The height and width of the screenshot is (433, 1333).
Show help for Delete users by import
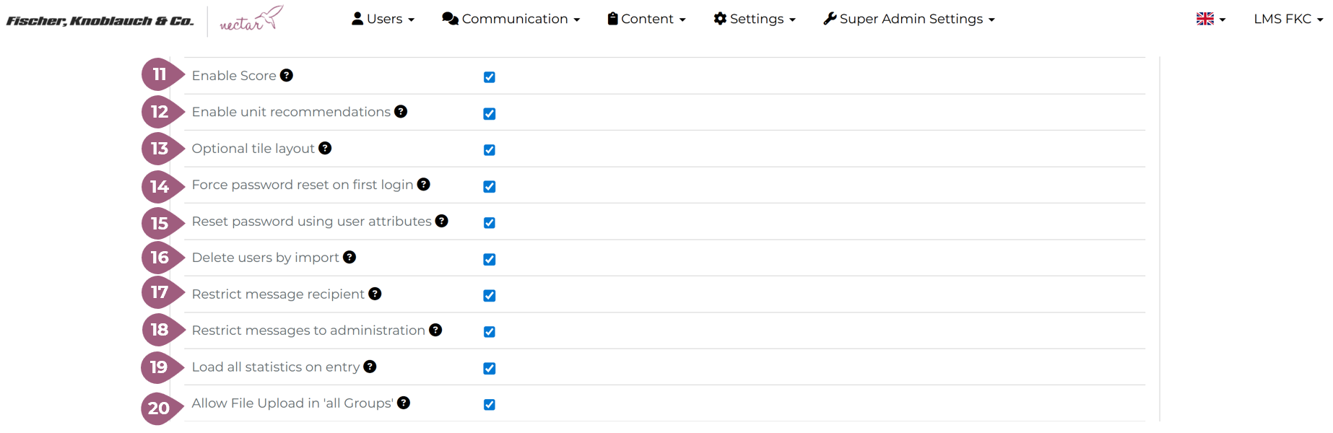pyautogui.click(x=349, y=258)
